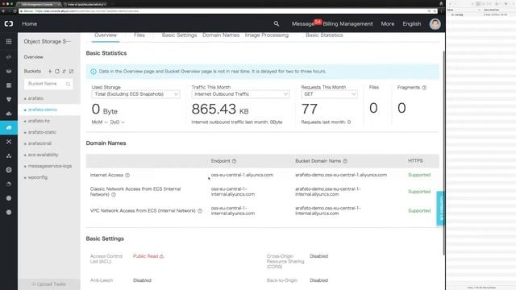Open the English language selector
The width and height of the screenshot is (516, 290).
pyautogui.click(x=412, y=24)
